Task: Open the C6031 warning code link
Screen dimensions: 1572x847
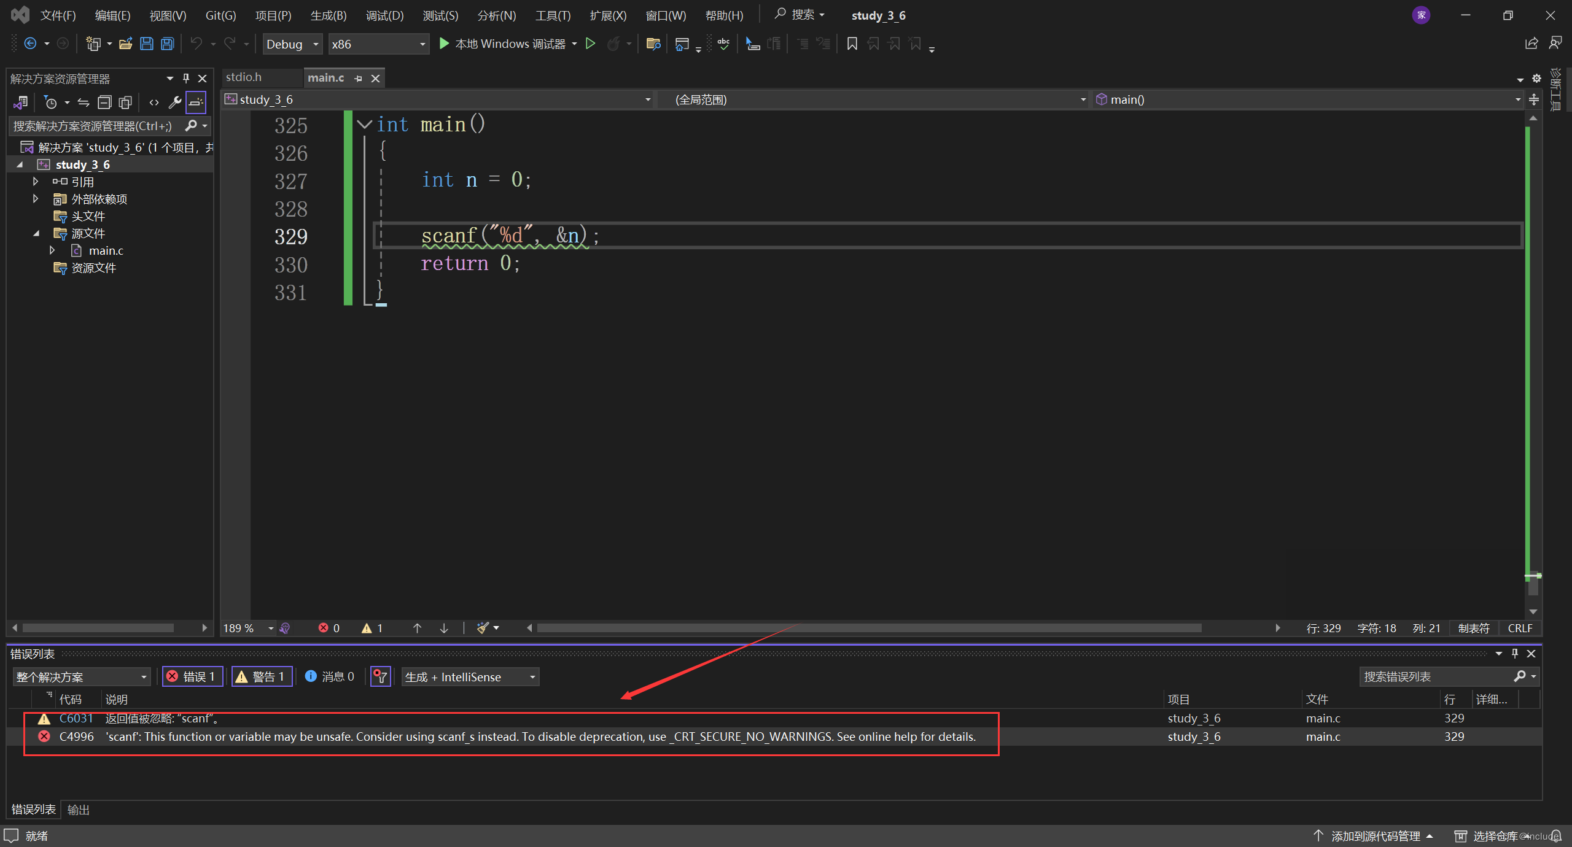Action: click(x=76, y=718)
